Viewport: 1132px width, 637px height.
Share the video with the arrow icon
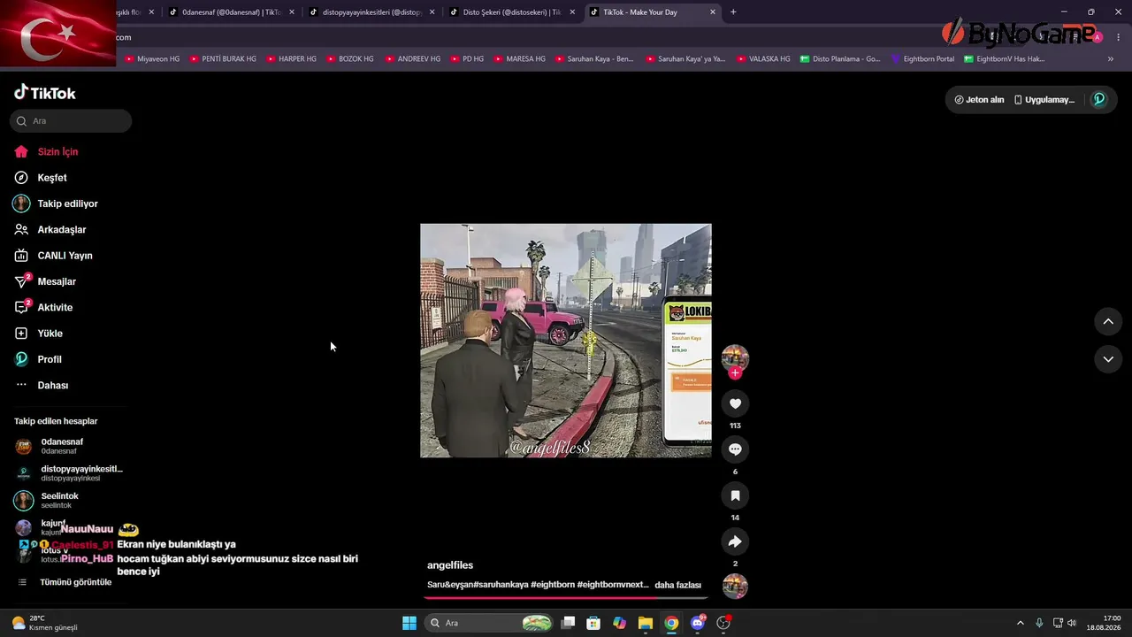click(735, 541)
